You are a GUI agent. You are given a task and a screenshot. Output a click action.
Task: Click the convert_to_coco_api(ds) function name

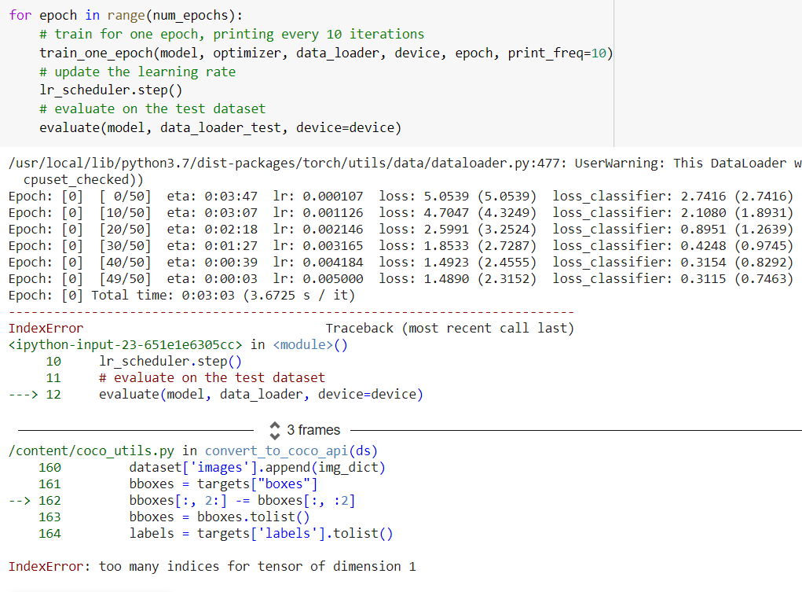[291, 450]
